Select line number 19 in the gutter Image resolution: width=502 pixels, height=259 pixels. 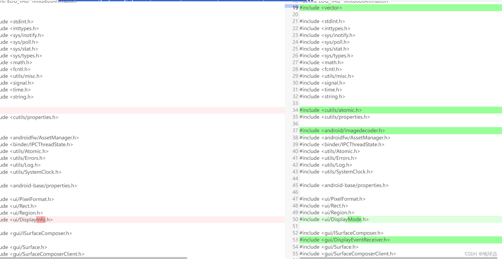[x=295, y=7]
